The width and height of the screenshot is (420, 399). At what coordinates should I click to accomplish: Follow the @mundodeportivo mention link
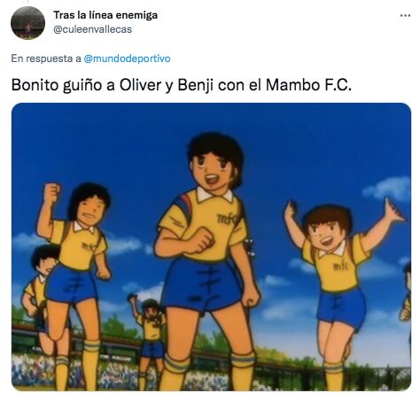[127, 59]
